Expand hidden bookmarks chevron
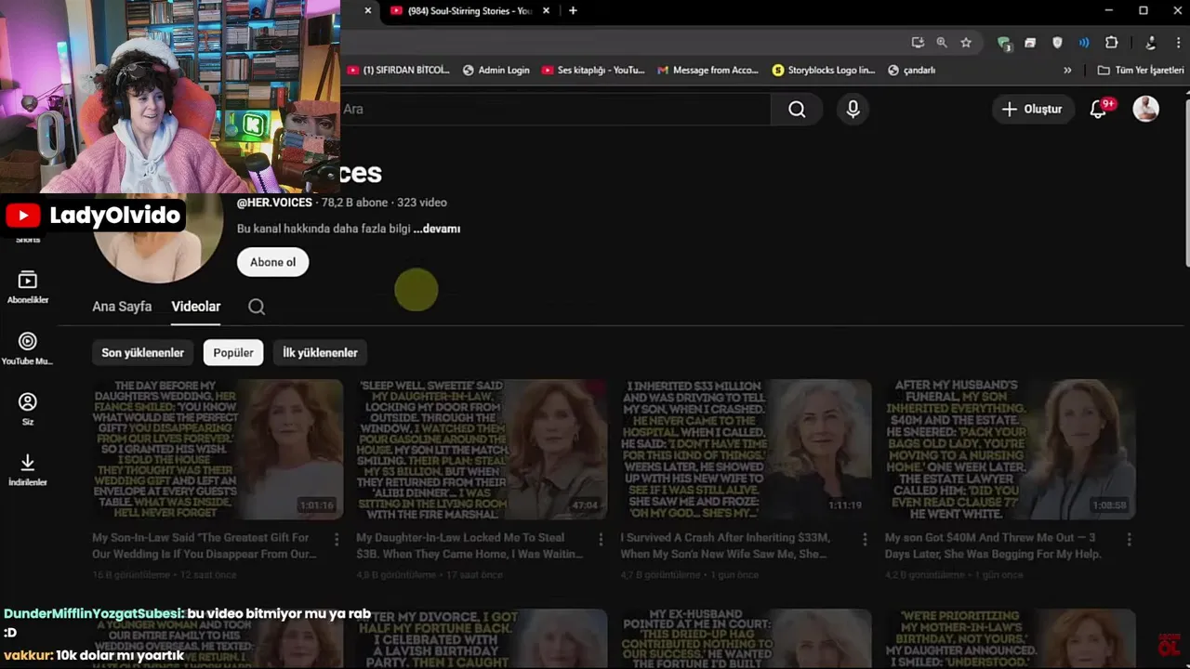This screenshot has height=669, width=1190. [1067, 70]
